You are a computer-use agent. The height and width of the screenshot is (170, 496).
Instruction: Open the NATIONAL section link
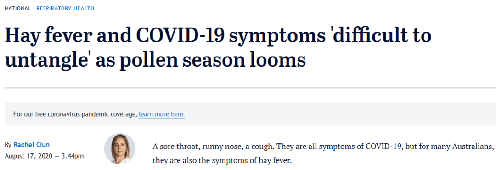(x=18, y=8)
